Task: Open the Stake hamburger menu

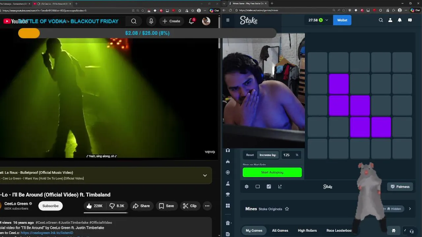Action: [x=228, y=20]
